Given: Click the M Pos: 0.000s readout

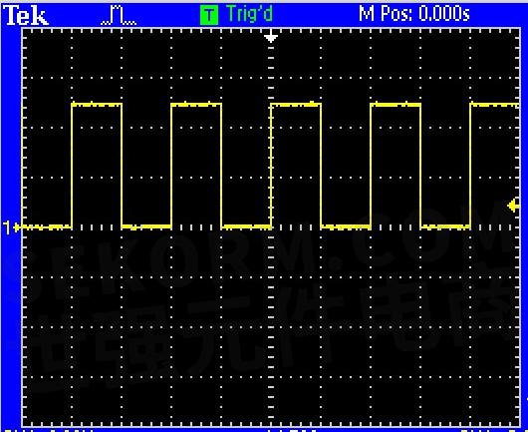Looking at the screenshot, I should pyautogui.click(x=413, y=14).
